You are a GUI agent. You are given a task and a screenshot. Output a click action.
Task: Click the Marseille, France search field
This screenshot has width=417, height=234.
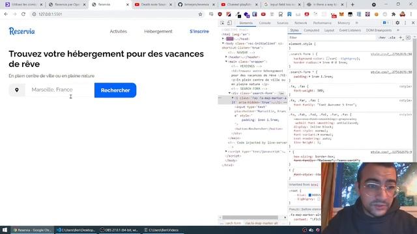59,90
